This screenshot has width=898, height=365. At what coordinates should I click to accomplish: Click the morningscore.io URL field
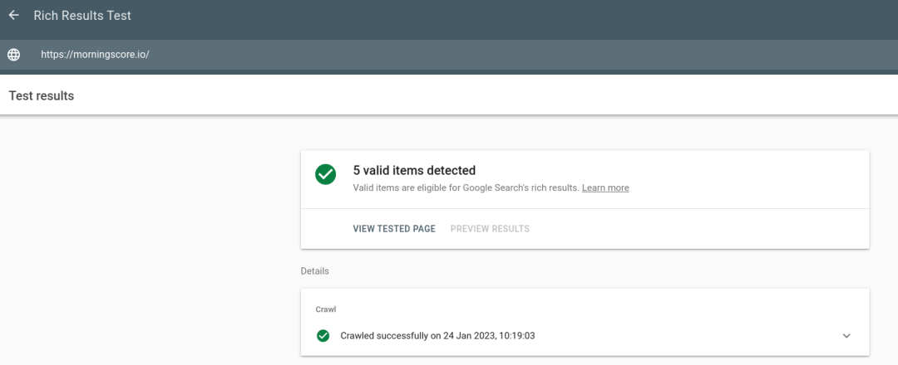[x=95, y=55]
